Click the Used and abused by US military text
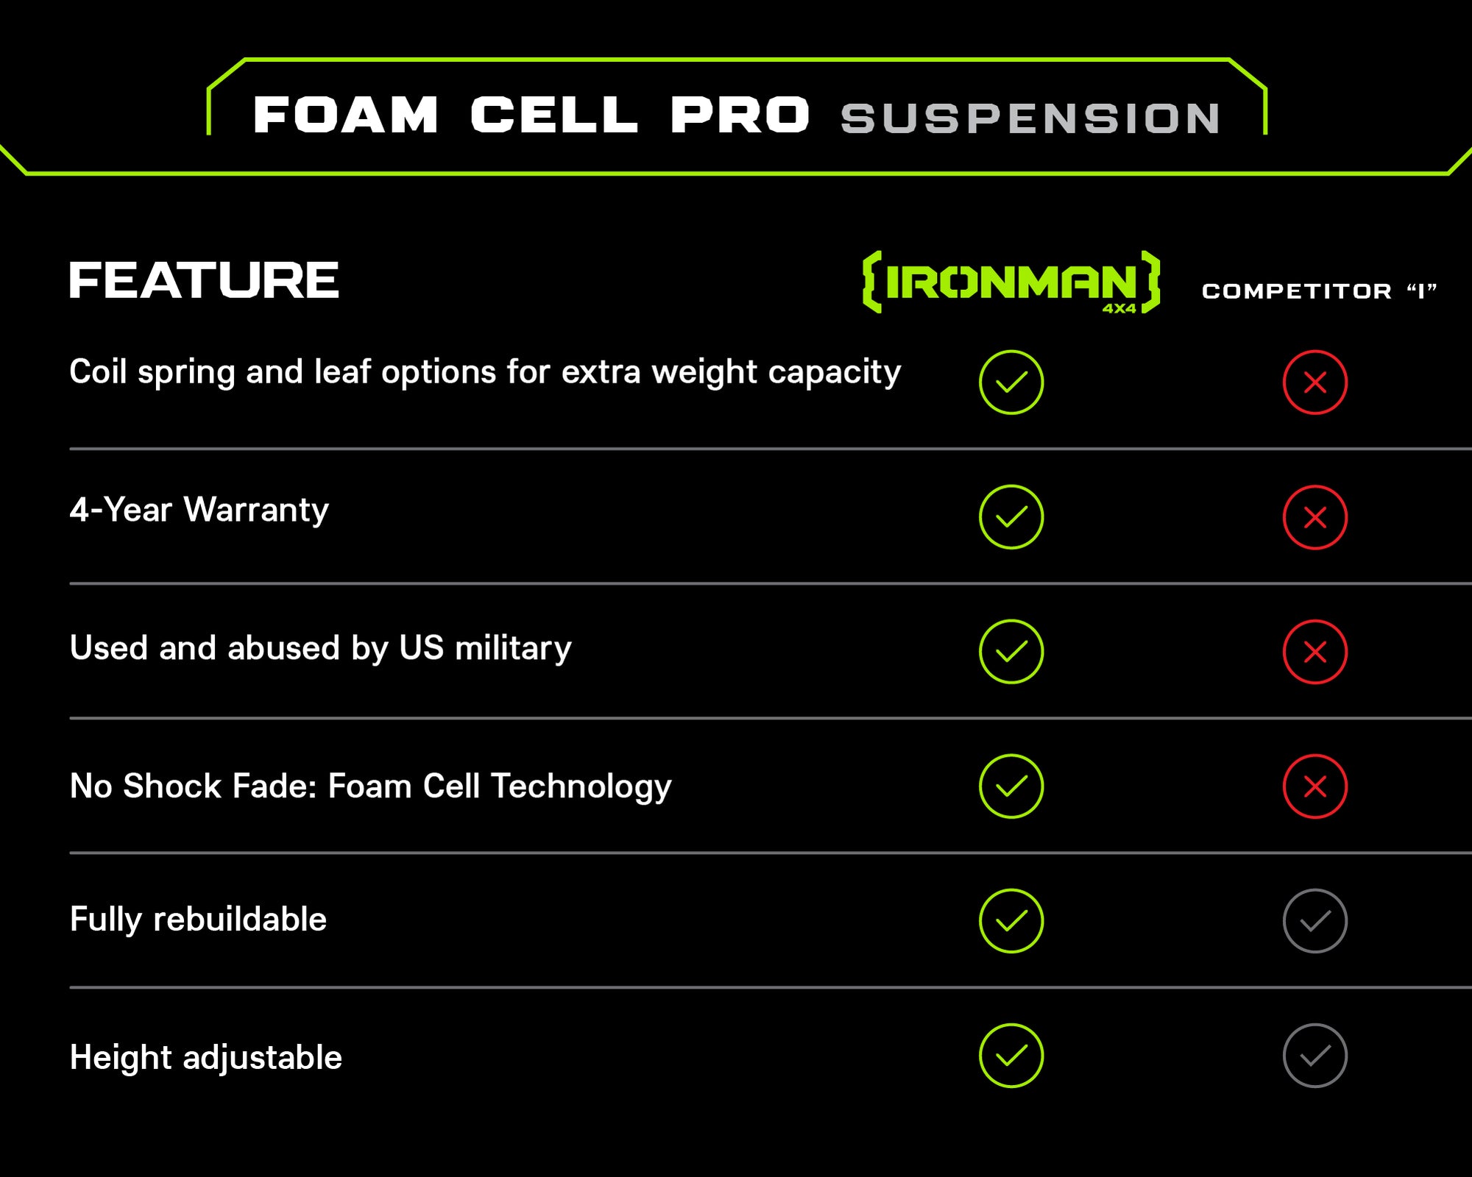The image size is (1472, 1177). coord(320,648)
